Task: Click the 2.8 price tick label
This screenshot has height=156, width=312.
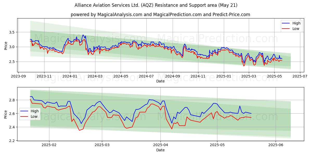Action: pos(12,100)
